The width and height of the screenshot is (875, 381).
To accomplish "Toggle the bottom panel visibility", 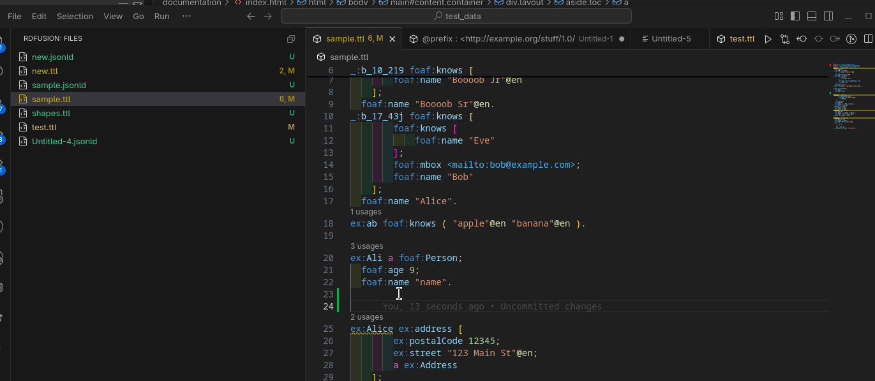I will point(812,16).
